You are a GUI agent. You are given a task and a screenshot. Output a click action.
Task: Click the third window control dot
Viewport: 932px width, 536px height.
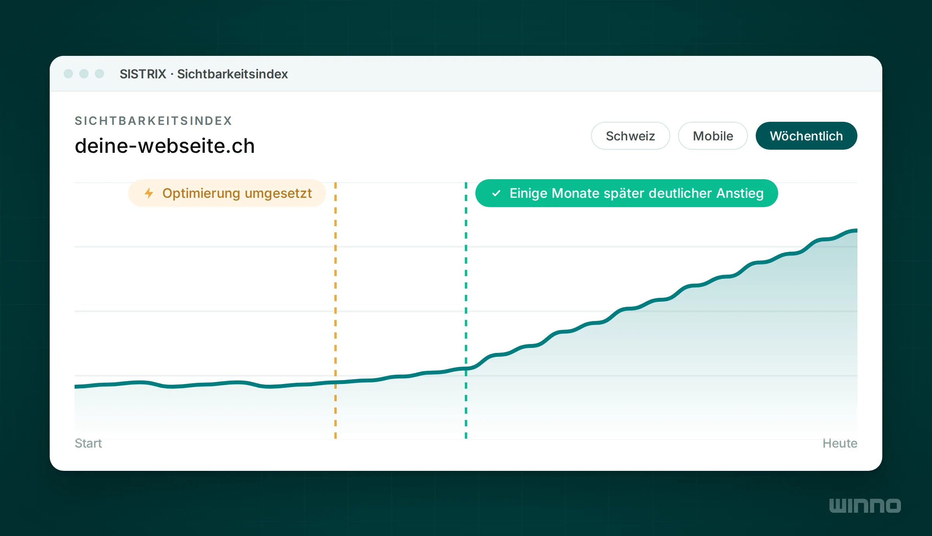tap(99, 74)
